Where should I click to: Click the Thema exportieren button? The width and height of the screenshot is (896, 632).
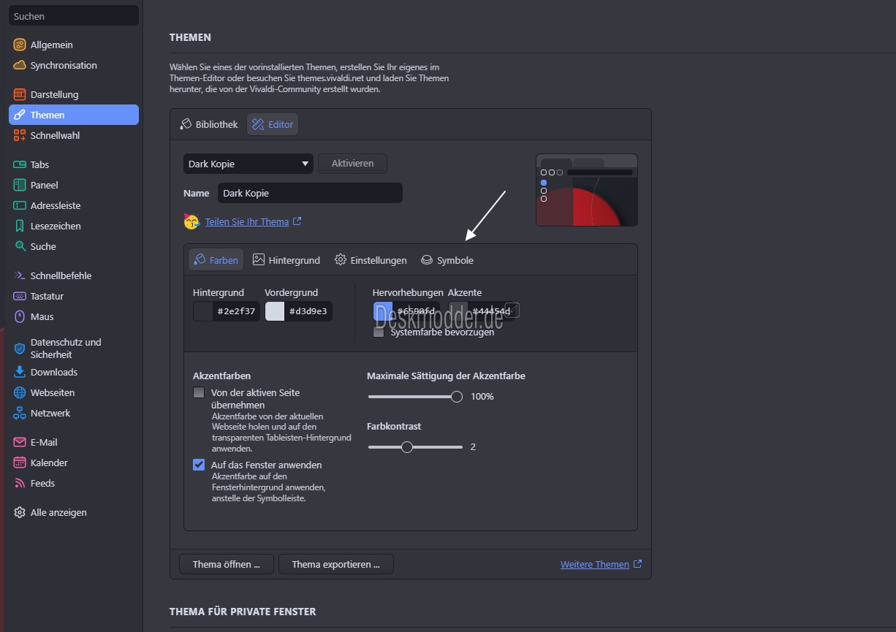click(x=335, y=564)
